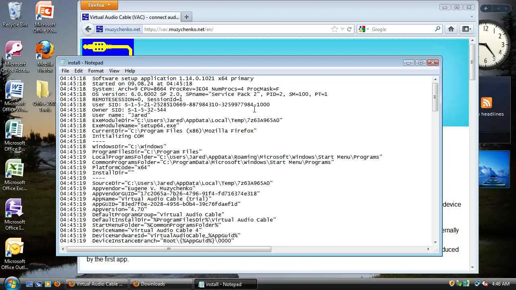The height and width of the screenshot is (290, 516).
Task: Reload the page in Firefox
Action: point(350,29)
